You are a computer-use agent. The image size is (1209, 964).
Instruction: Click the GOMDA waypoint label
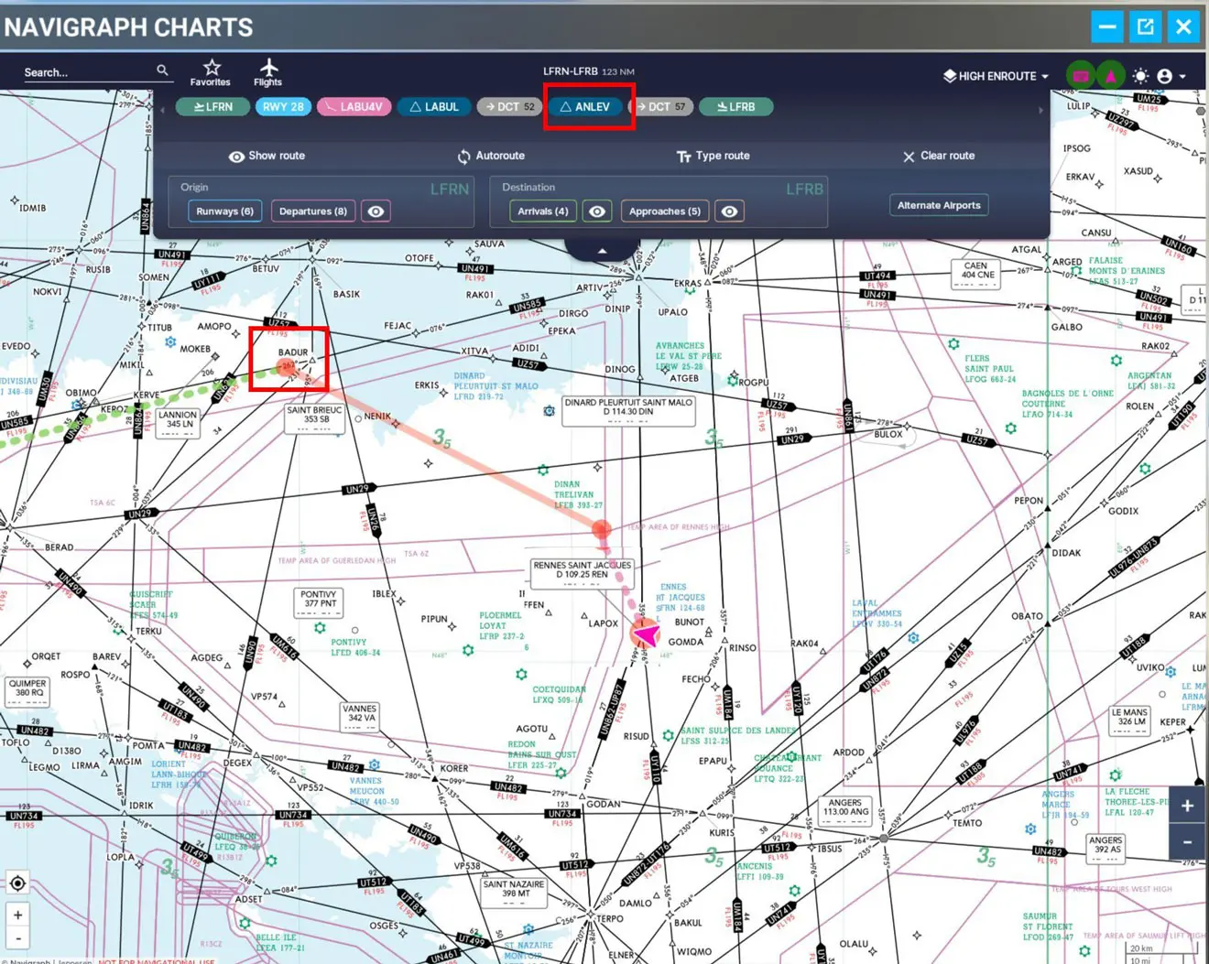(x=686, y=643)
